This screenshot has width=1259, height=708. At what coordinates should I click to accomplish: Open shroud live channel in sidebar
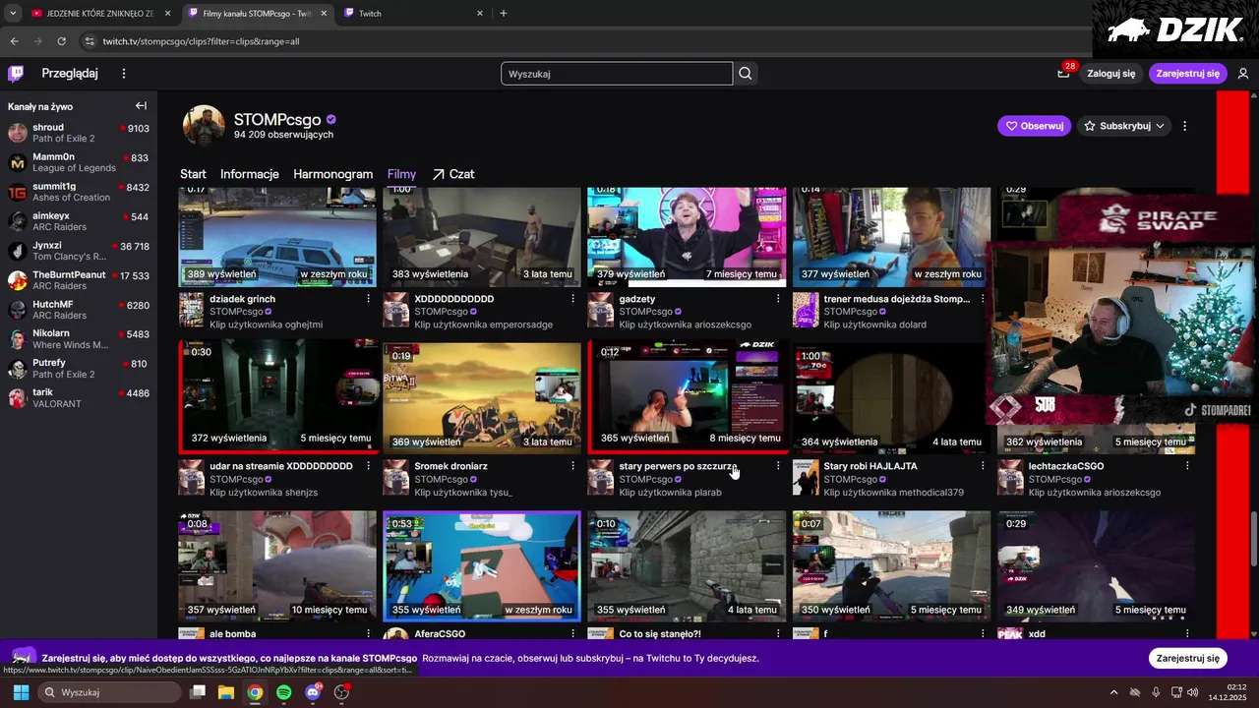79,133
